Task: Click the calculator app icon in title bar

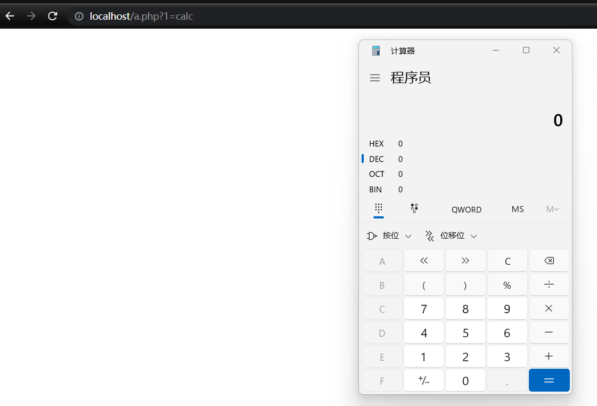Action: click(x=376, y=51)
